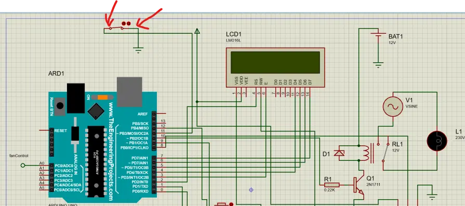Click the ARD1 component label

56,73
